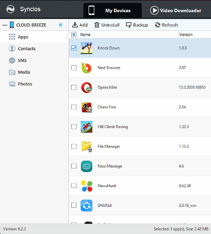Select the Opera Mini app name
The height and width of the screenshot is (234, 211).
pyautogui.click(x=107, y=87)
